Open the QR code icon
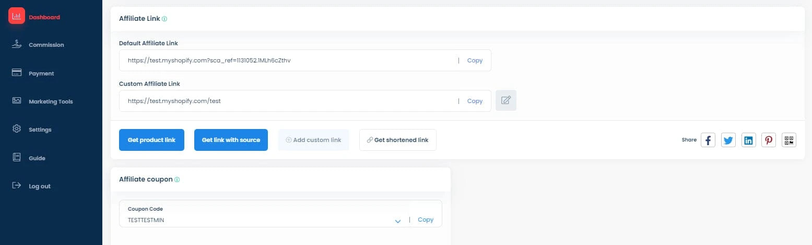 [x=789, y=140]
